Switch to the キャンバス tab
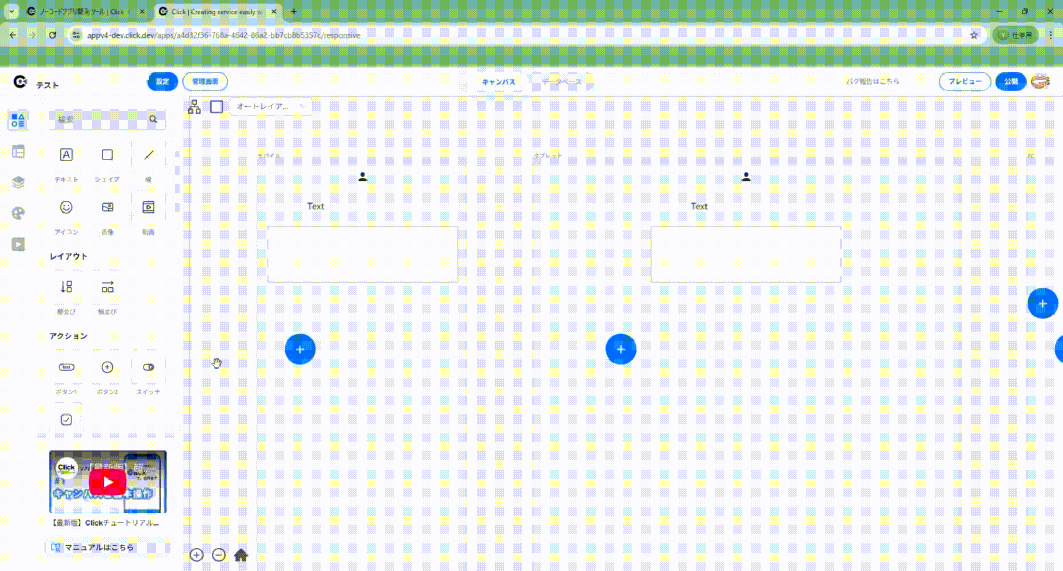 point(498,82)
